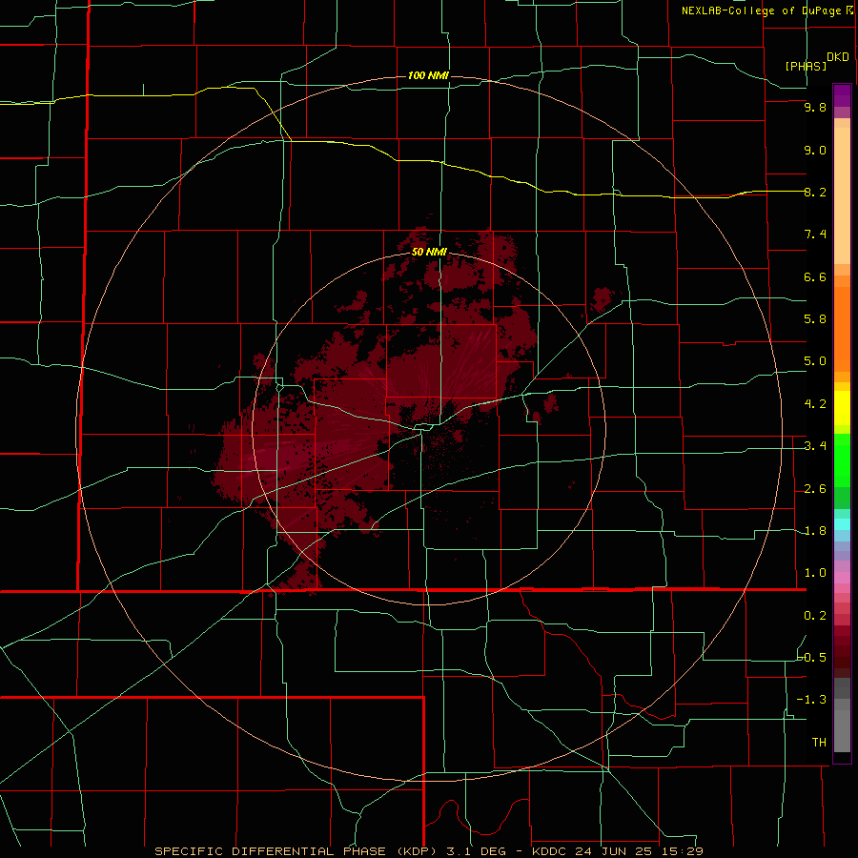
Task: Click the 7.4 scale value
Action: [x=815, y=235]
